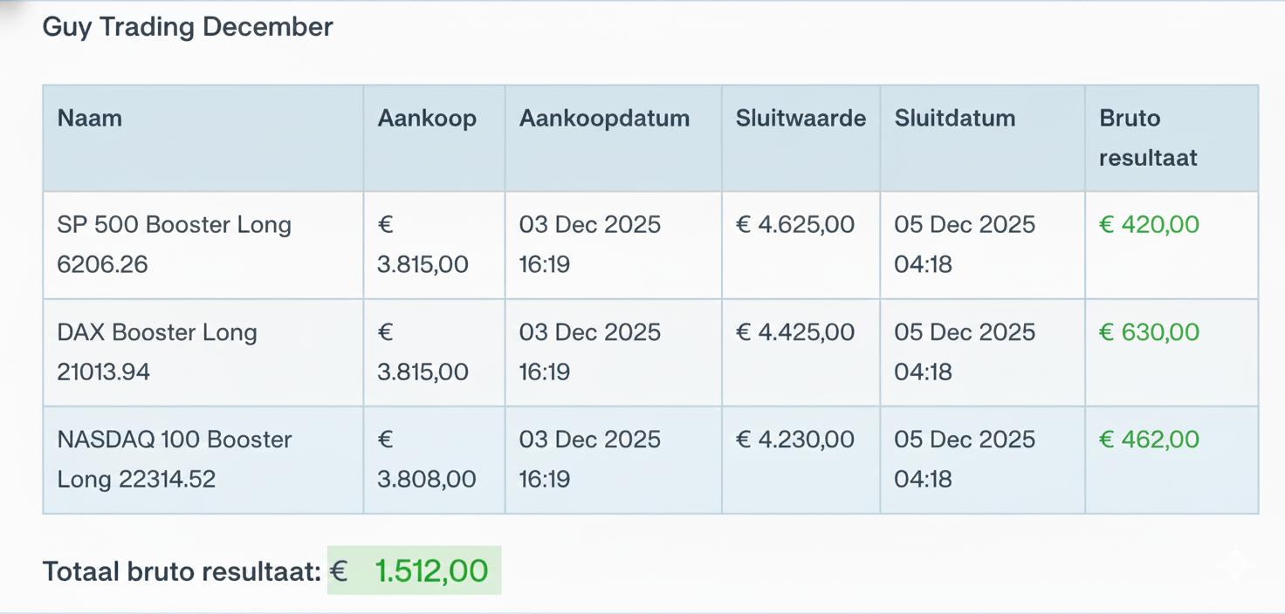Select the € 4.625,00 closing value
This screenshot has width=1285, height=614.
[795, 225]
